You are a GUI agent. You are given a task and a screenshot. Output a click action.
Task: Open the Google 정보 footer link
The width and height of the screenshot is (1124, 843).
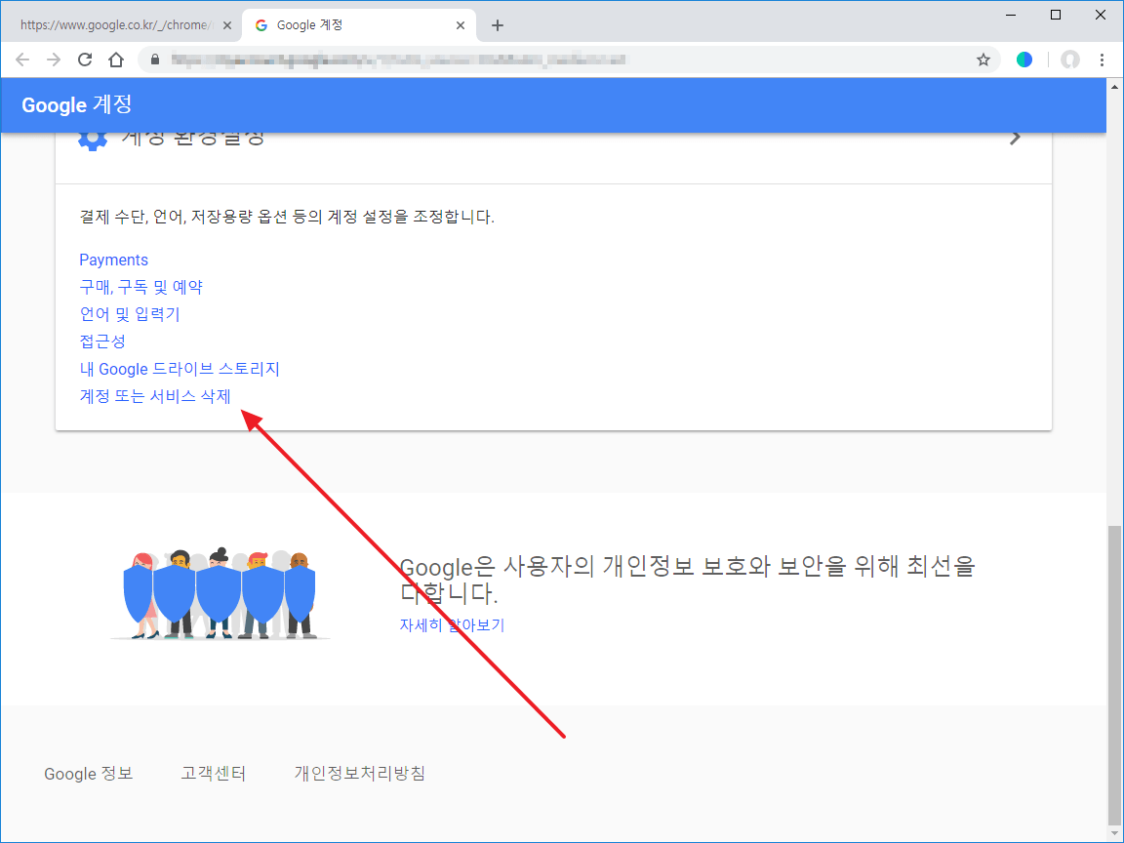tap(89, 774)
